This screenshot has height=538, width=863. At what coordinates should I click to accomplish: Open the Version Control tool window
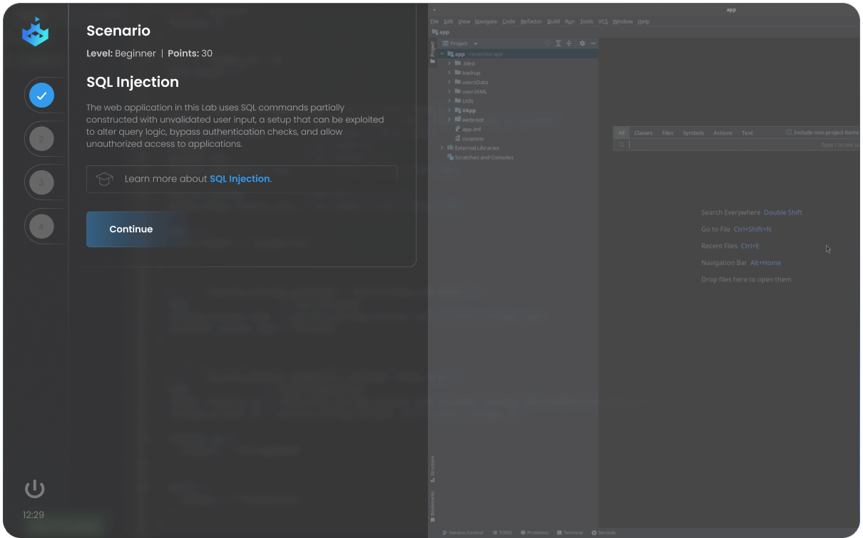pyautogui.click(x=463, y=532)
